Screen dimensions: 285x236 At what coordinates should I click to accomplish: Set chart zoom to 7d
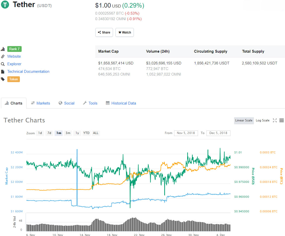pyautogui.click(x=49, y=133)
